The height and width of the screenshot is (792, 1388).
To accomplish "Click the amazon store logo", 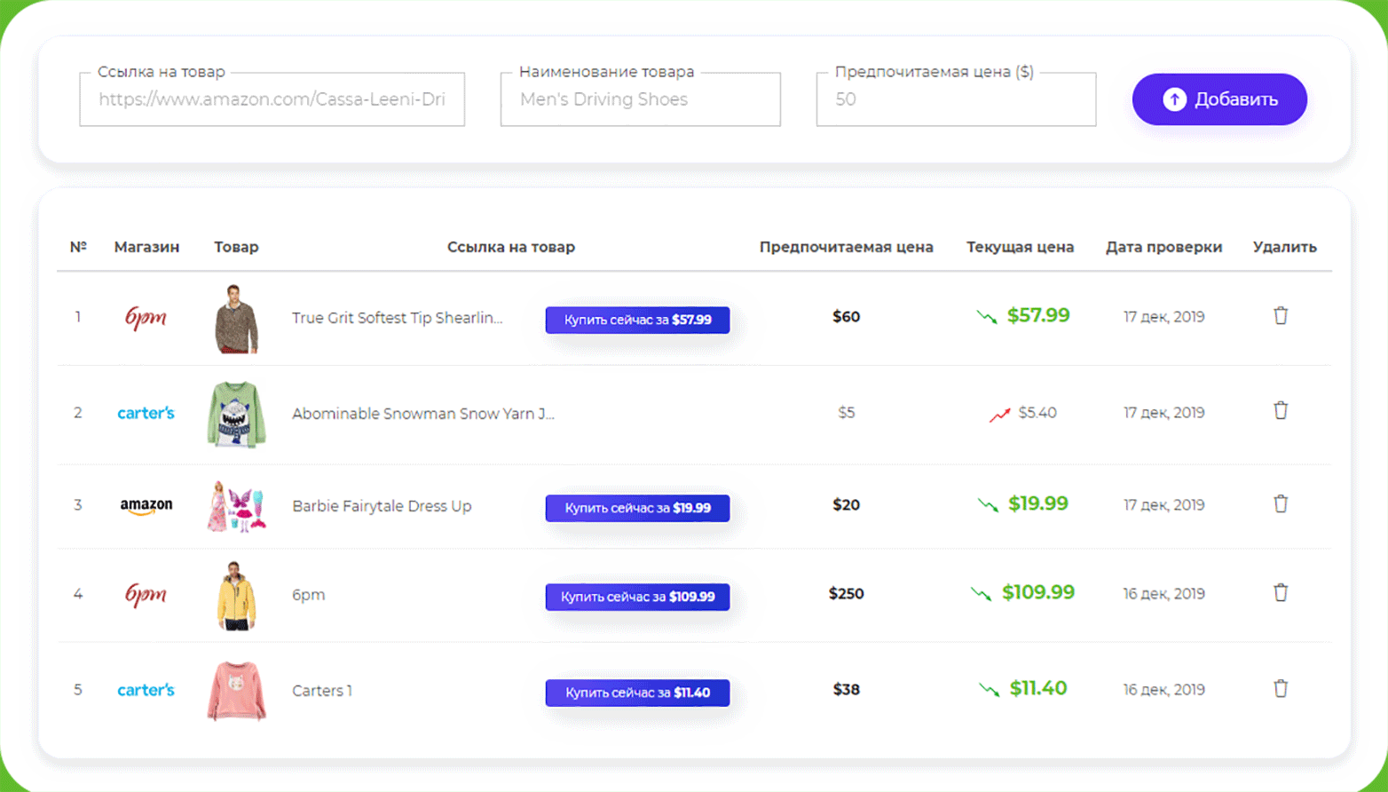I will (146, 506).
